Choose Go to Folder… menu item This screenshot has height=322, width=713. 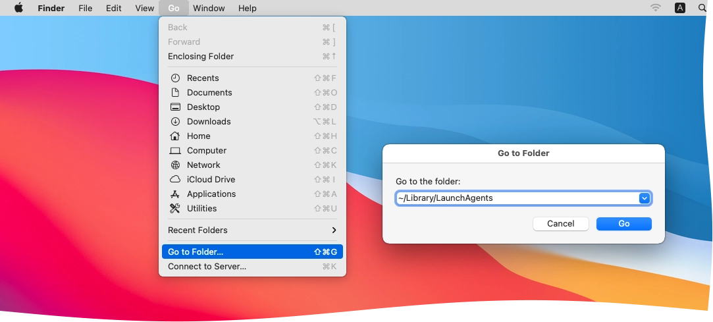(252, 252)
